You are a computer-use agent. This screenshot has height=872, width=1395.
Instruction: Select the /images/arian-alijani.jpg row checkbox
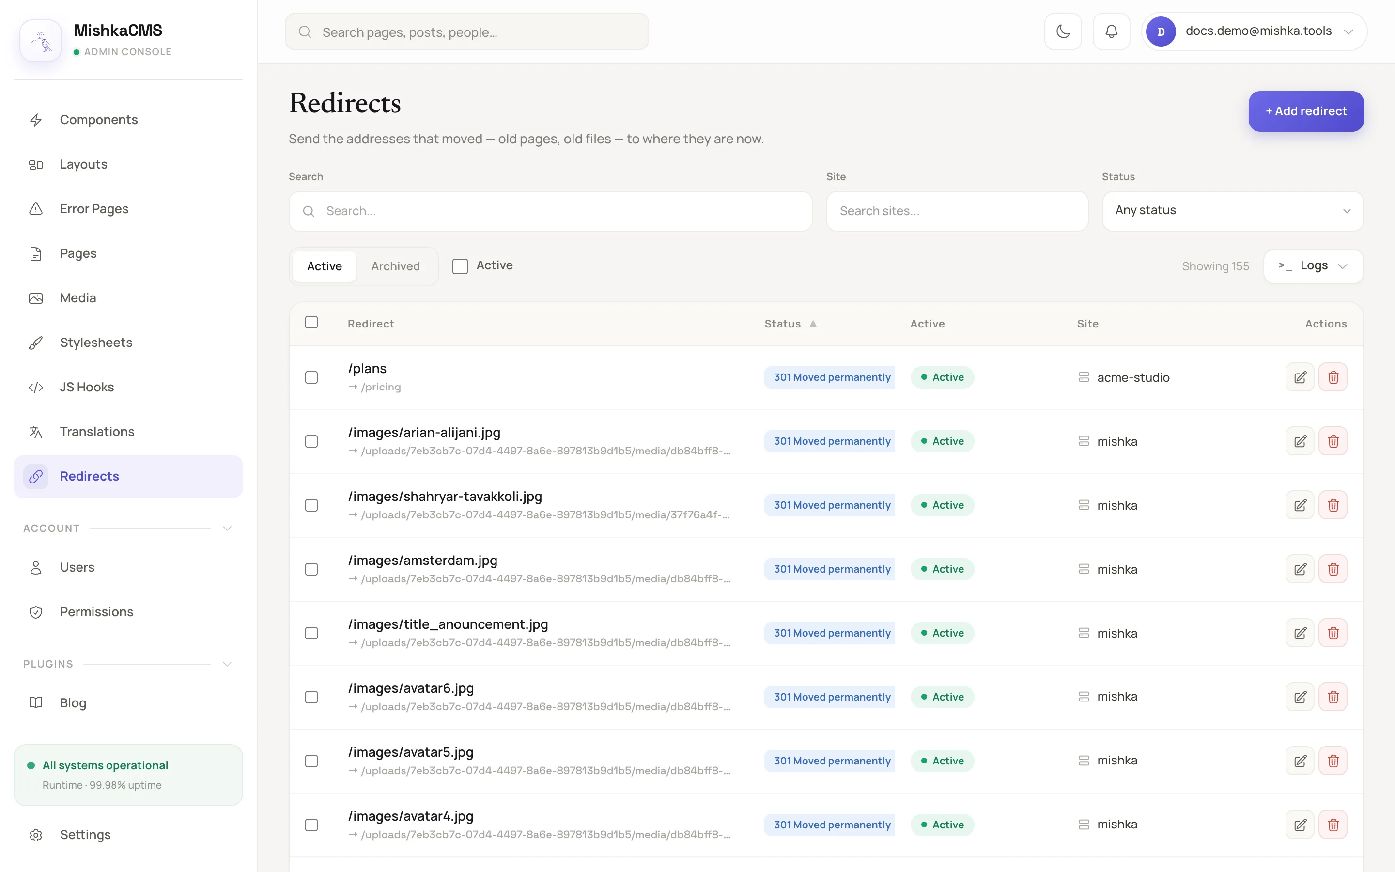click(311, 441)
